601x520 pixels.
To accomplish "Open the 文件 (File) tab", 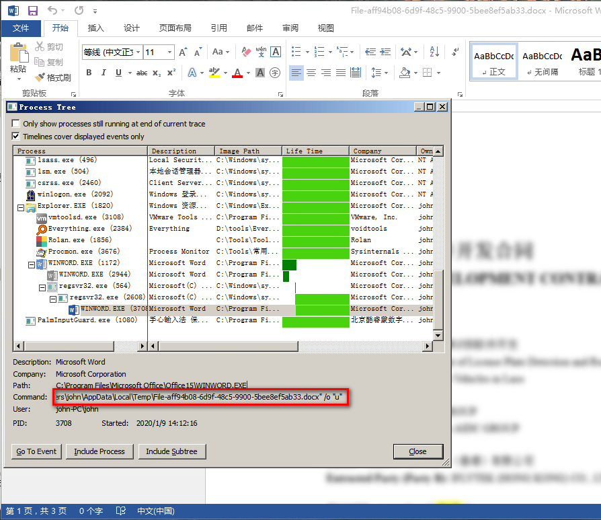I will 21,28.
